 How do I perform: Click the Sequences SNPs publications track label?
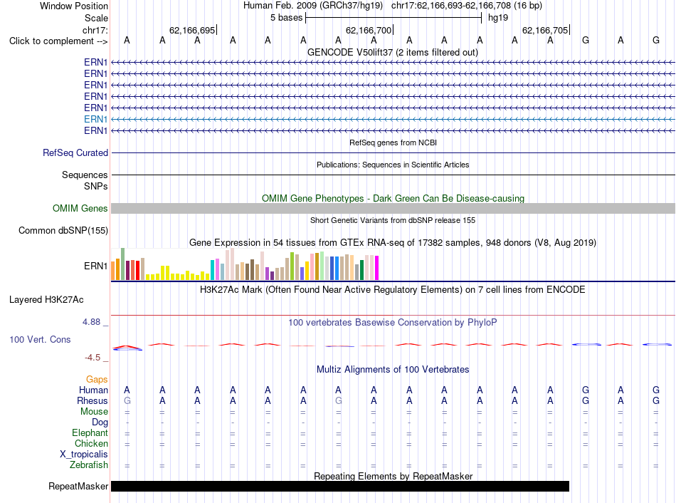pyautogui.click(x=85, y=180)
